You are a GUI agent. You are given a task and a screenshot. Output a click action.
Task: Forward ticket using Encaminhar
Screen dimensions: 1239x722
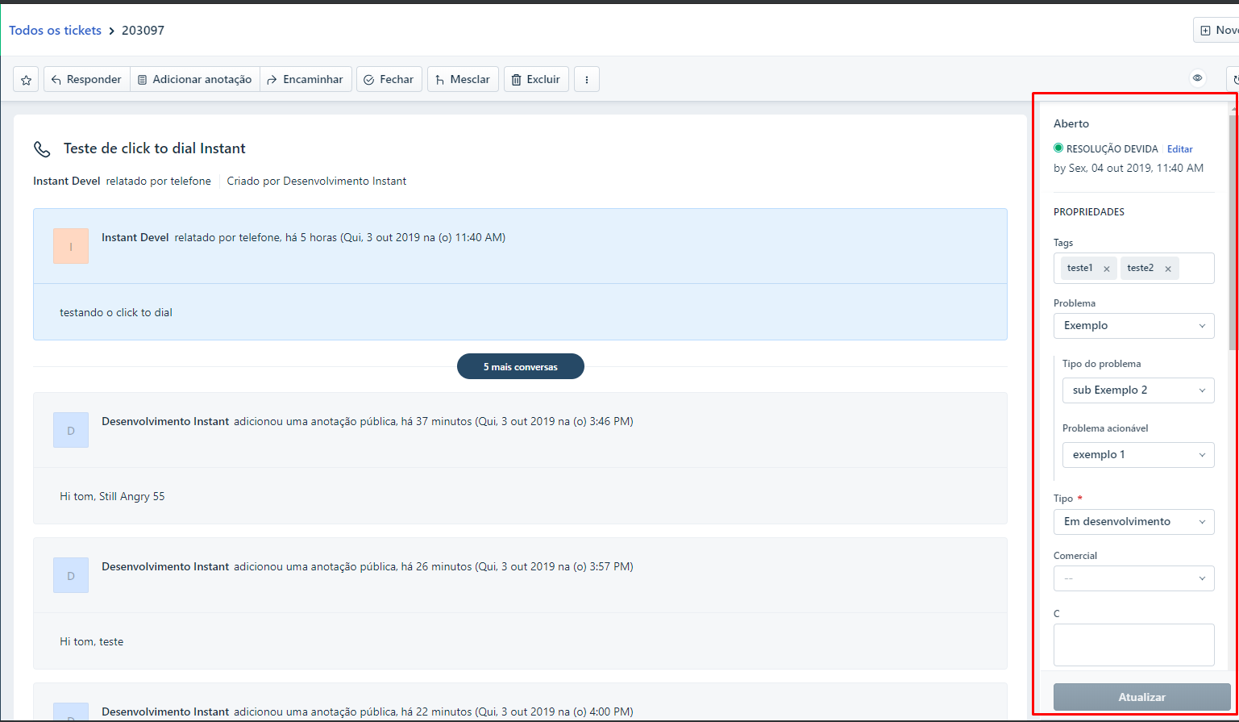click(x=306, y=79)
